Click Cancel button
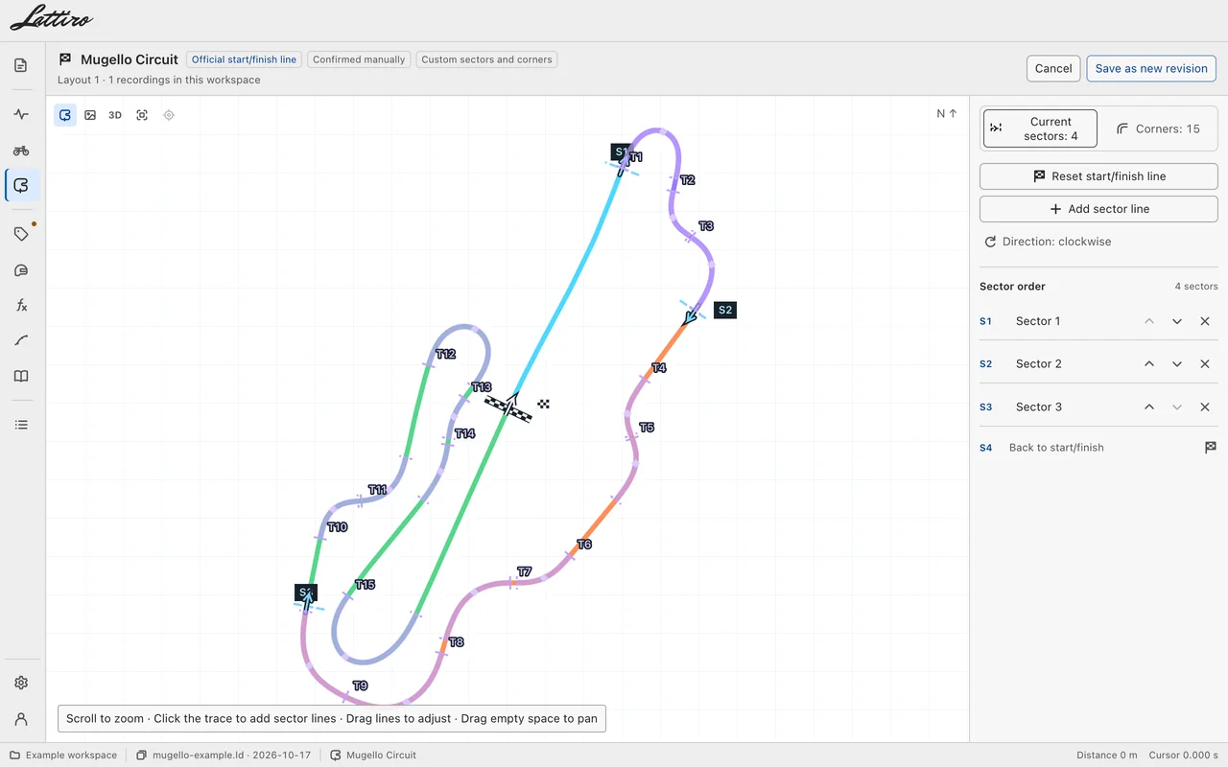 (1053, 68)
